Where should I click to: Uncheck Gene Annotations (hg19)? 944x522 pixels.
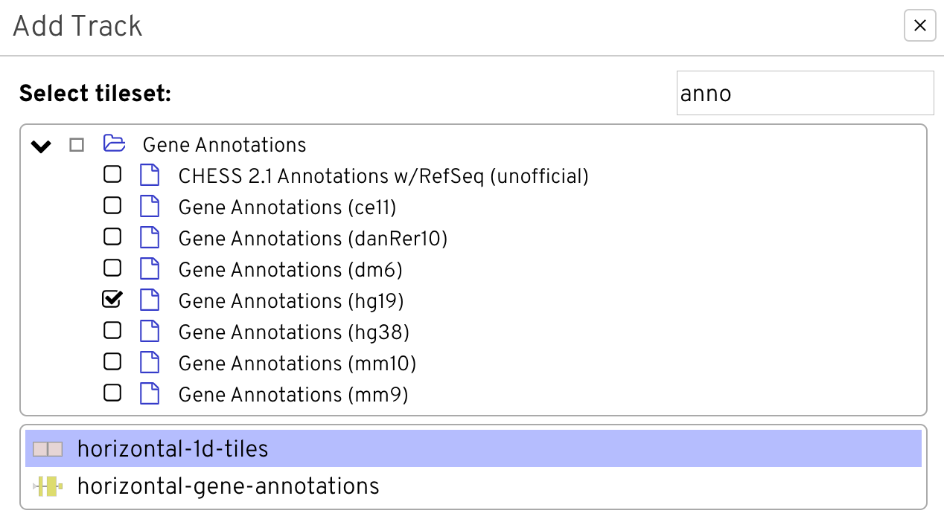[112, 300]
